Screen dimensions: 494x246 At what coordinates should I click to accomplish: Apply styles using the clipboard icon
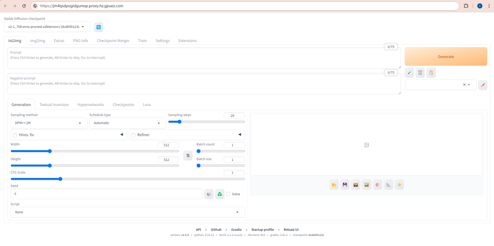point(431,73)
